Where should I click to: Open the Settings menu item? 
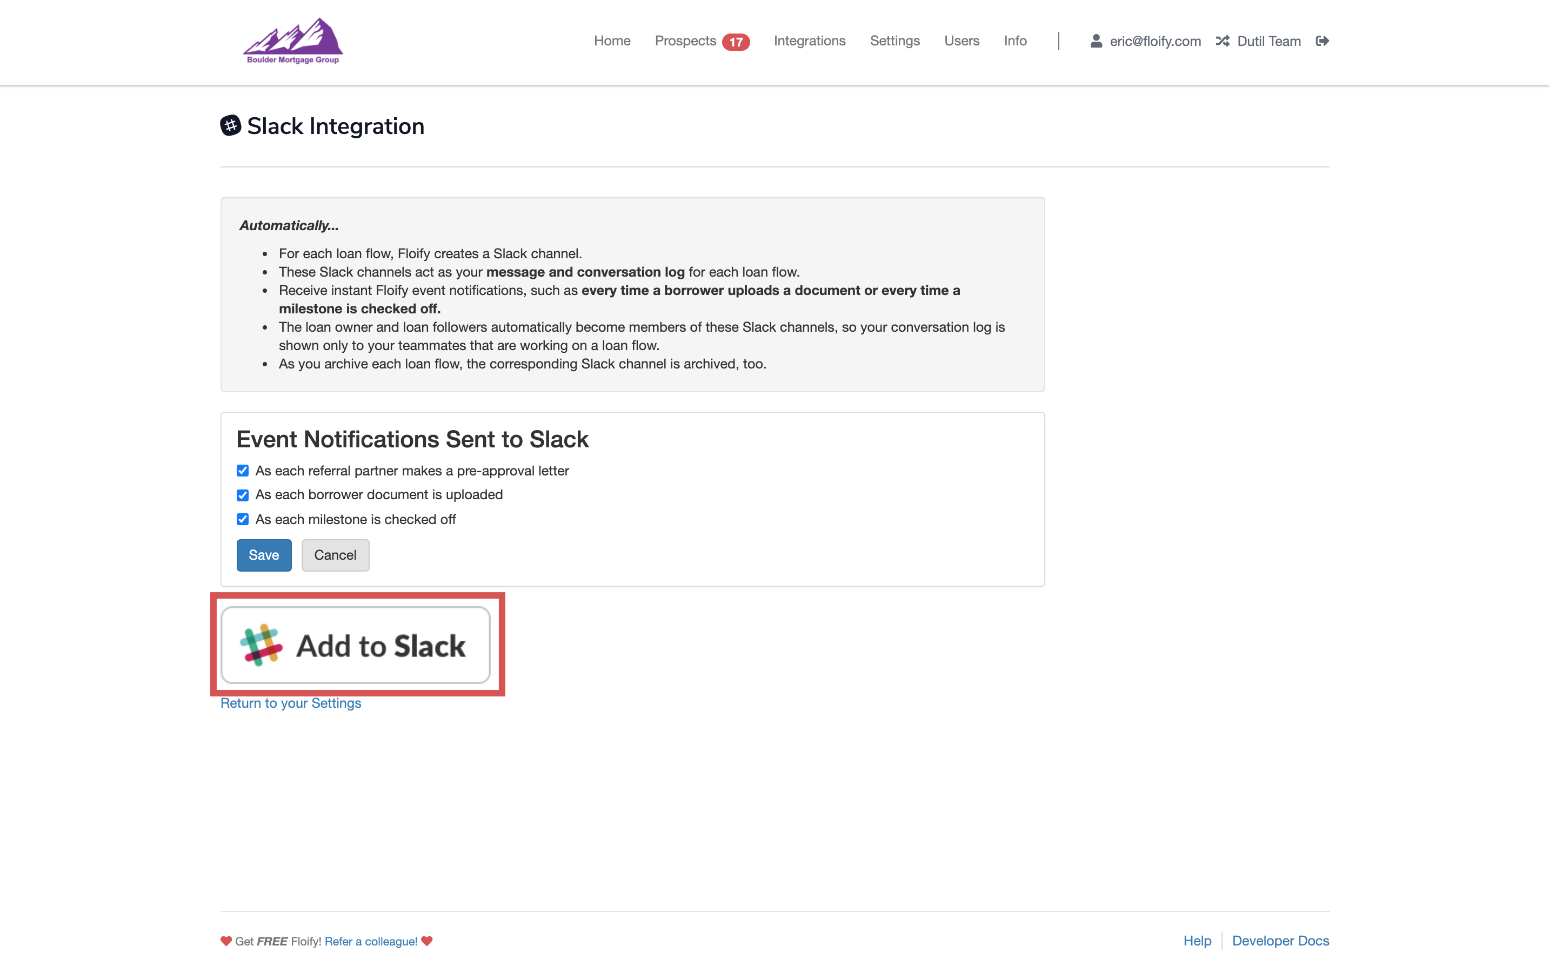(894, 41)
